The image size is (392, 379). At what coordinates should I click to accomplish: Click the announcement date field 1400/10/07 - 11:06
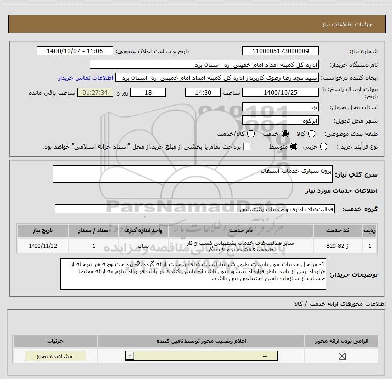(x=75, y=51)
